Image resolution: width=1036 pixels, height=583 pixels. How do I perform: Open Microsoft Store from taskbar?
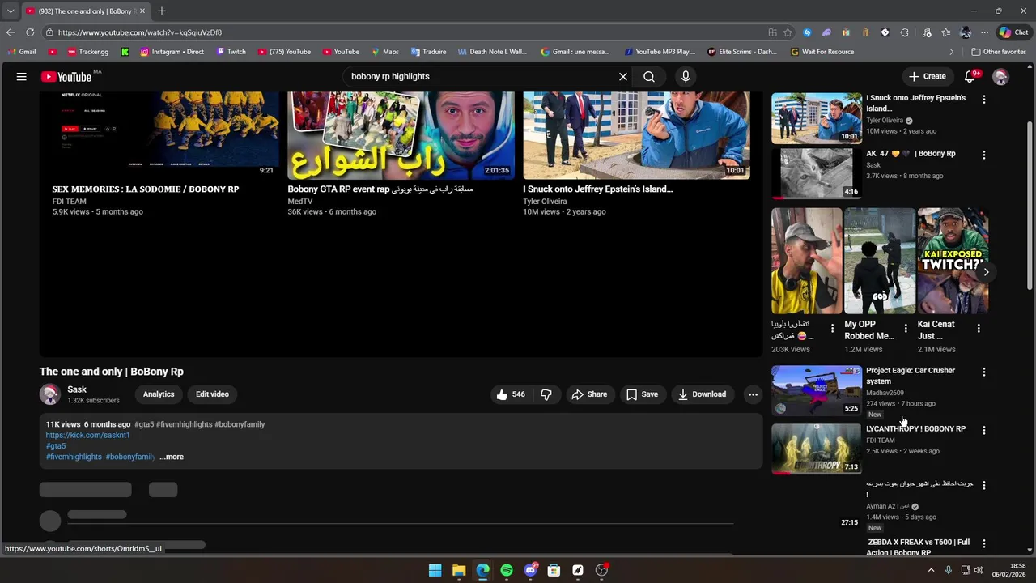click(554, 570)
